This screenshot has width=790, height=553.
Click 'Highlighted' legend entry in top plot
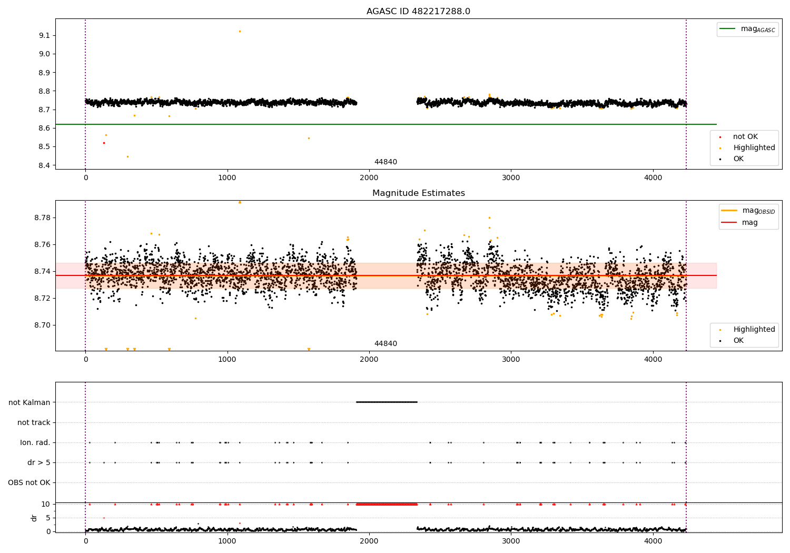pos(754,148)
